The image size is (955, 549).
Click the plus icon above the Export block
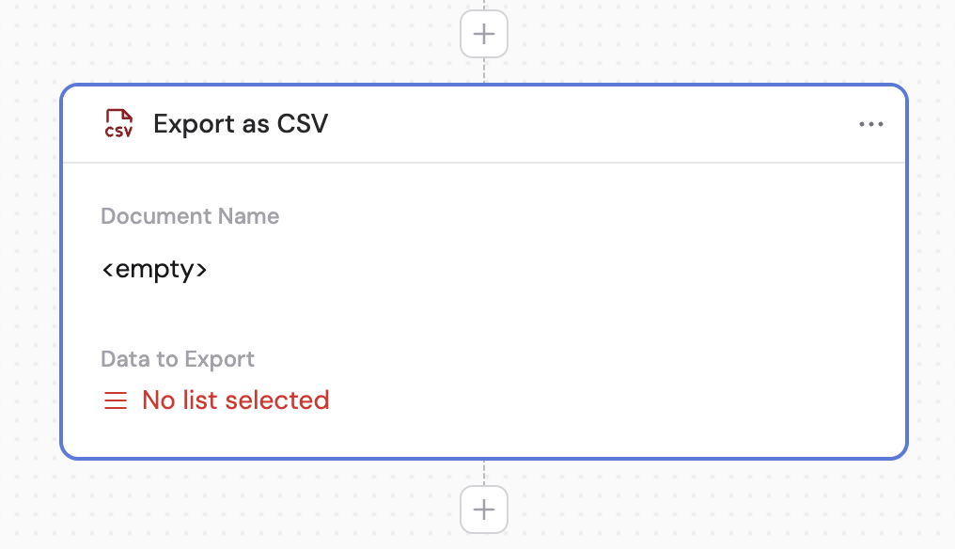click(483, 33)
